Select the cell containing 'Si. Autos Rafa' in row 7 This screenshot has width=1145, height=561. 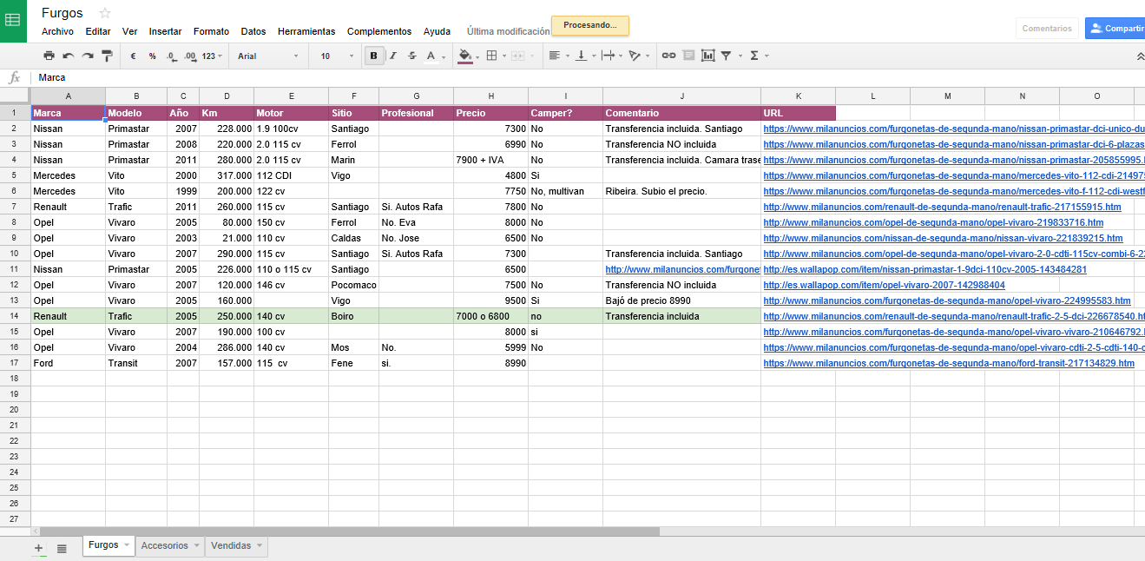click(417, 207)
